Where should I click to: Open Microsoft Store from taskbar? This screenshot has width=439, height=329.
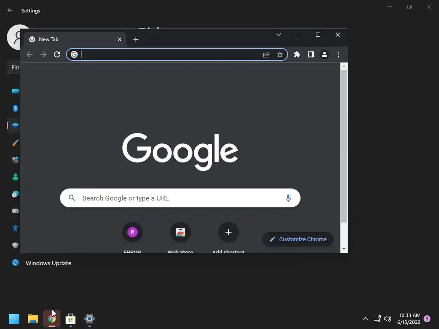(71, 319)
